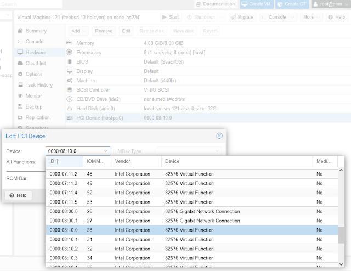Screen dimensions: 351x271
Task: Click the Backup floppy disk icon
Action: [20, 106]
